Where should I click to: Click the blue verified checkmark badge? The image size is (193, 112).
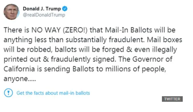click(x=65, y=9)
